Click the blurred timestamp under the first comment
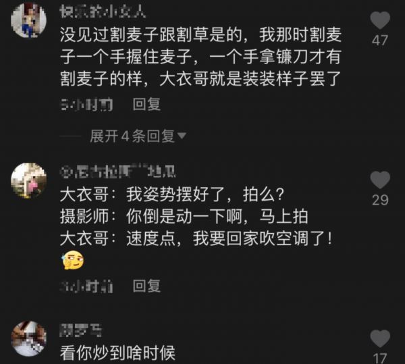The image size is (405, 364). 86,105
